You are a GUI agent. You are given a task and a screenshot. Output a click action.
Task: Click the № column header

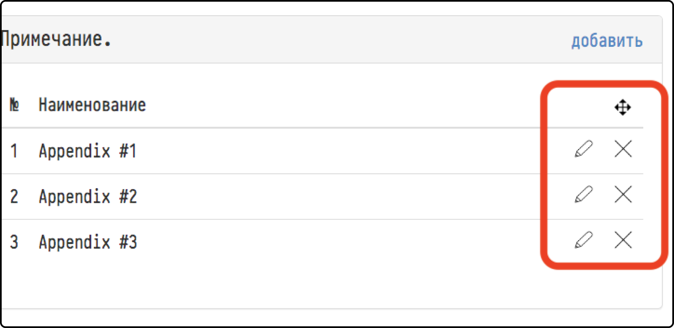[x=14, y=105]
